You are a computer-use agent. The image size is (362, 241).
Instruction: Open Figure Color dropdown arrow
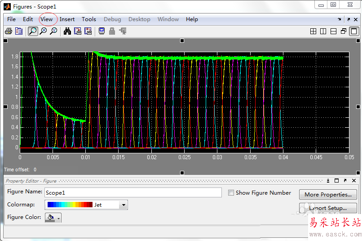pyautogui.click(x=59, y=218)
